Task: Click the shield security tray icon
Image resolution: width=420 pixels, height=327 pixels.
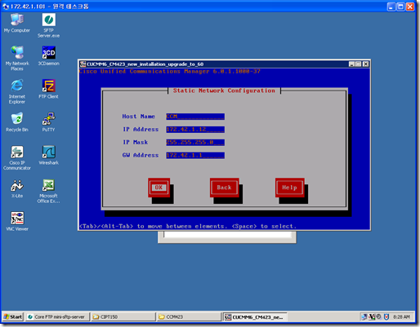Action: click(x=386, y=316)
